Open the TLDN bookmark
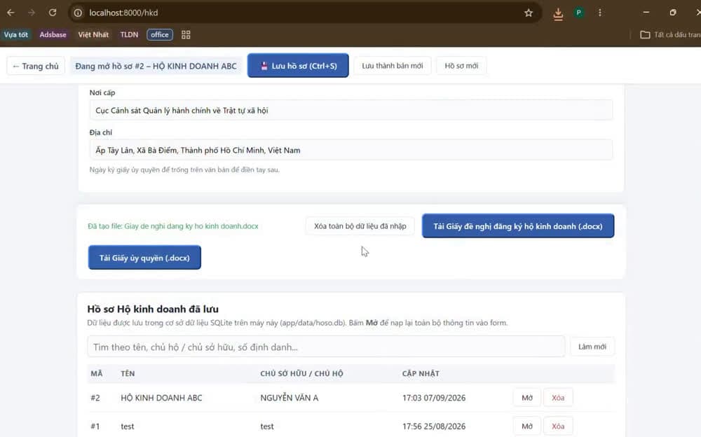Viewport: 701px width, 437px height. [x=129, y=34]
